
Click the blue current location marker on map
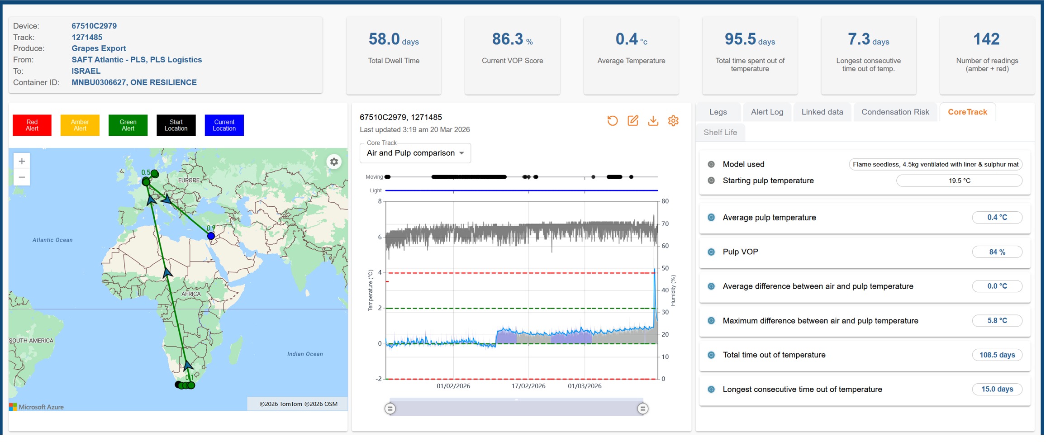coord(211,236)
